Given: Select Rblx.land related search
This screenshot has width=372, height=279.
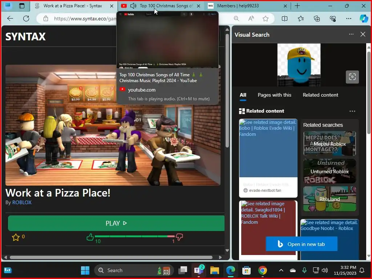Looking at the screenshot, I should [x=329, y=199].
